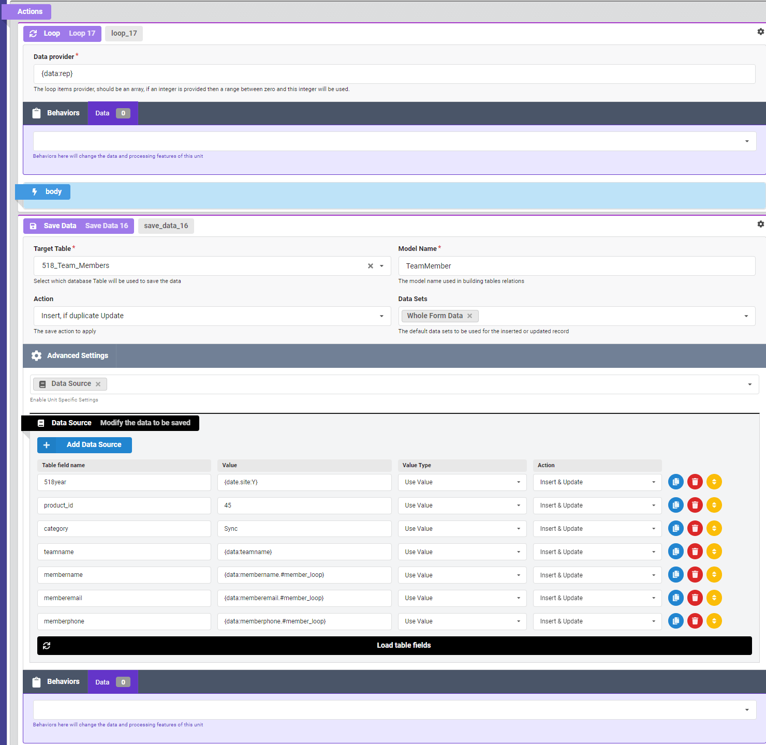Image resolution: width=766 pixels, height=745 pixels.
Task: Open Action dropdown for product_id row
Action: point(597,505)
